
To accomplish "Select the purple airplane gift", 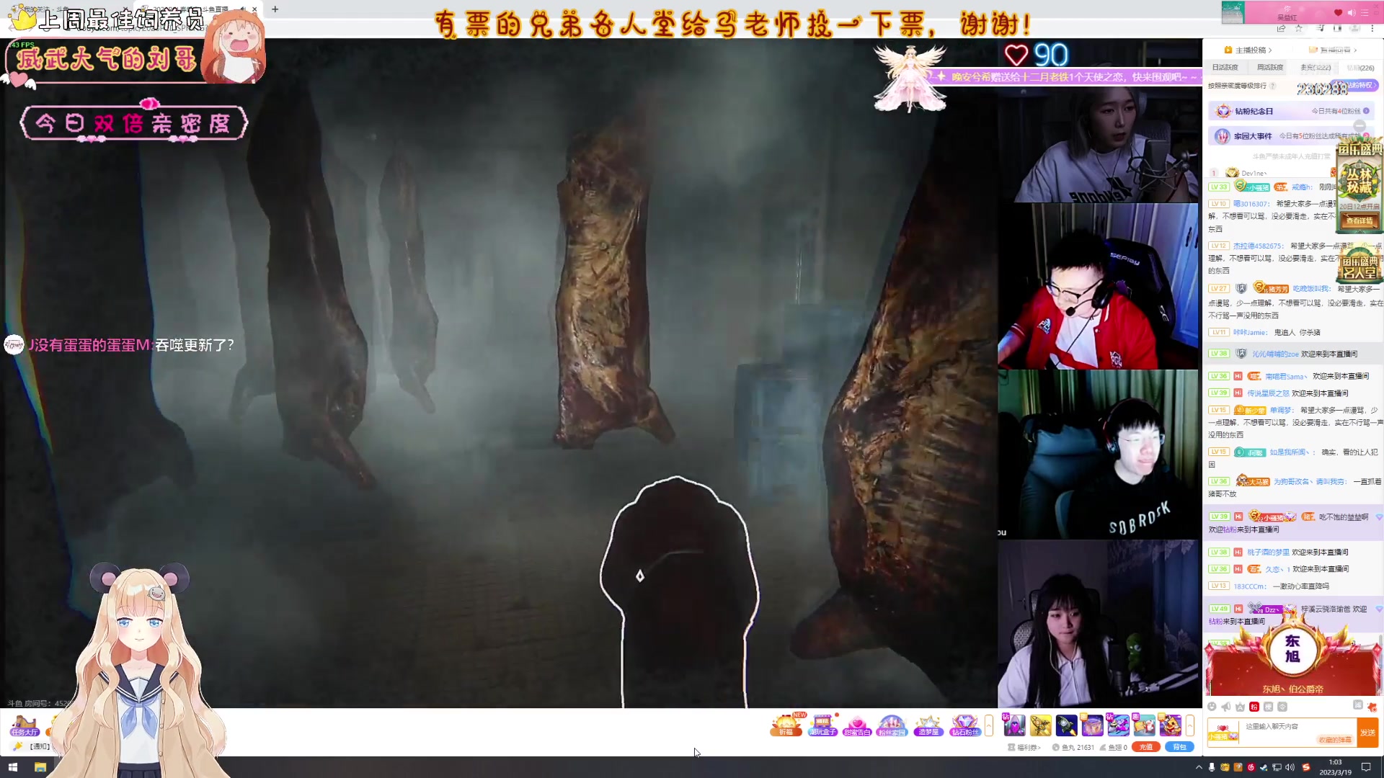I will [1118, 725].
